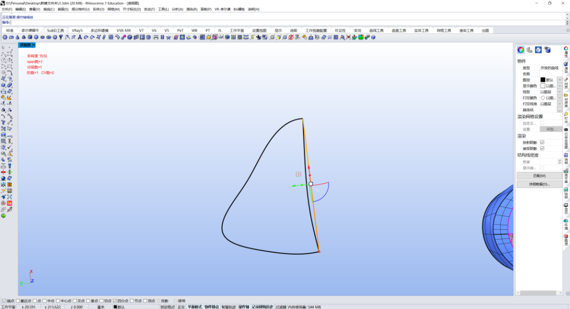Open the Properties object color-wheel icon
Image resolution: width=570 pixels, height=309 pixels.
click(x=520, y=50)
